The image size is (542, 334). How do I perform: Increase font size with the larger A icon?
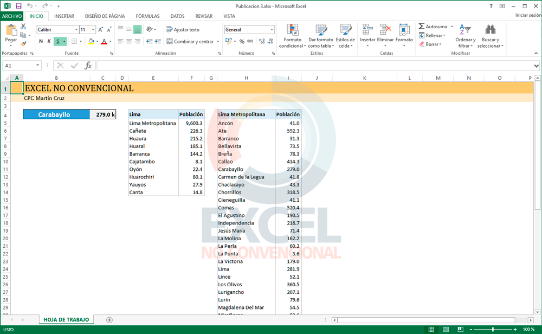[x=101, y=30]
